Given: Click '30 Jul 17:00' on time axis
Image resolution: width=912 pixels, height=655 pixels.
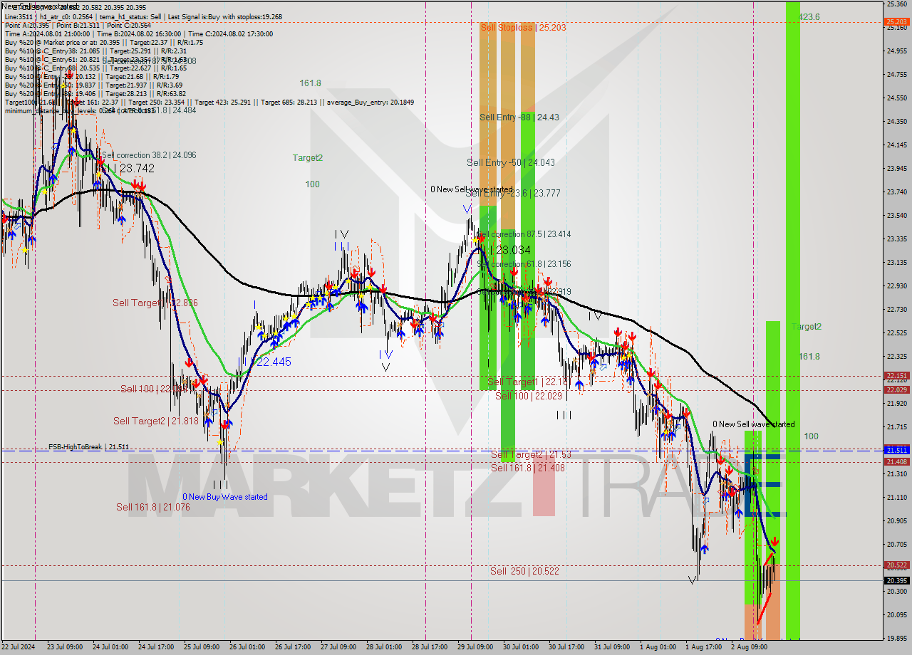Looking at the screenshot, I should [566, 647].
